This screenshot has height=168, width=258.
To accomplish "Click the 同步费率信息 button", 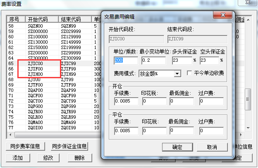I will [25, 146].
